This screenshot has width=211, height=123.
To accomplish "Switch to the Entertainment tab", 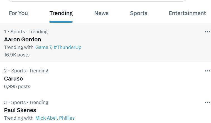I will [x=187, y=13].
